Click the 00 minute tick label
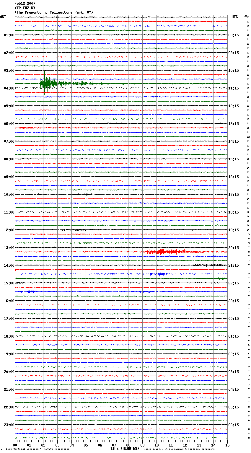This screenshot has height=453, width=251. [x=15, y=445]
